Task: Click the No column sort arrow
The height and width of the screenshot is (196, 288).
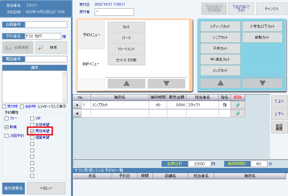Action: (x=89, y=97)
